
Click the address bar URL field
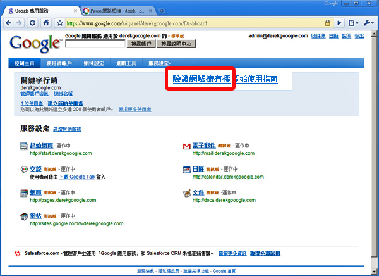(x=193, y=23)
